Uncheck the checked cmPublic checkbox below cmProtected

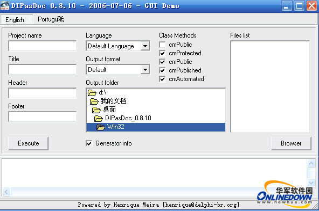pyautogui.click(x=162, y=62)
